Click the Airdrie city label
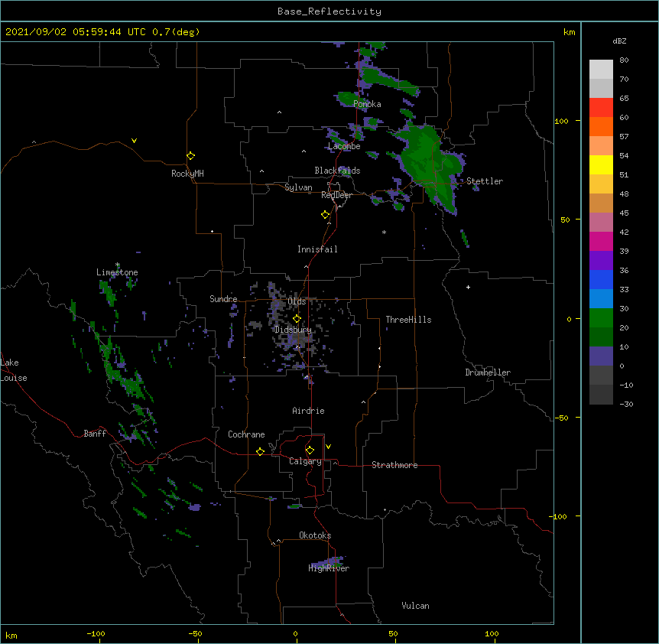 pyautogui.click(x=308, y=411)
